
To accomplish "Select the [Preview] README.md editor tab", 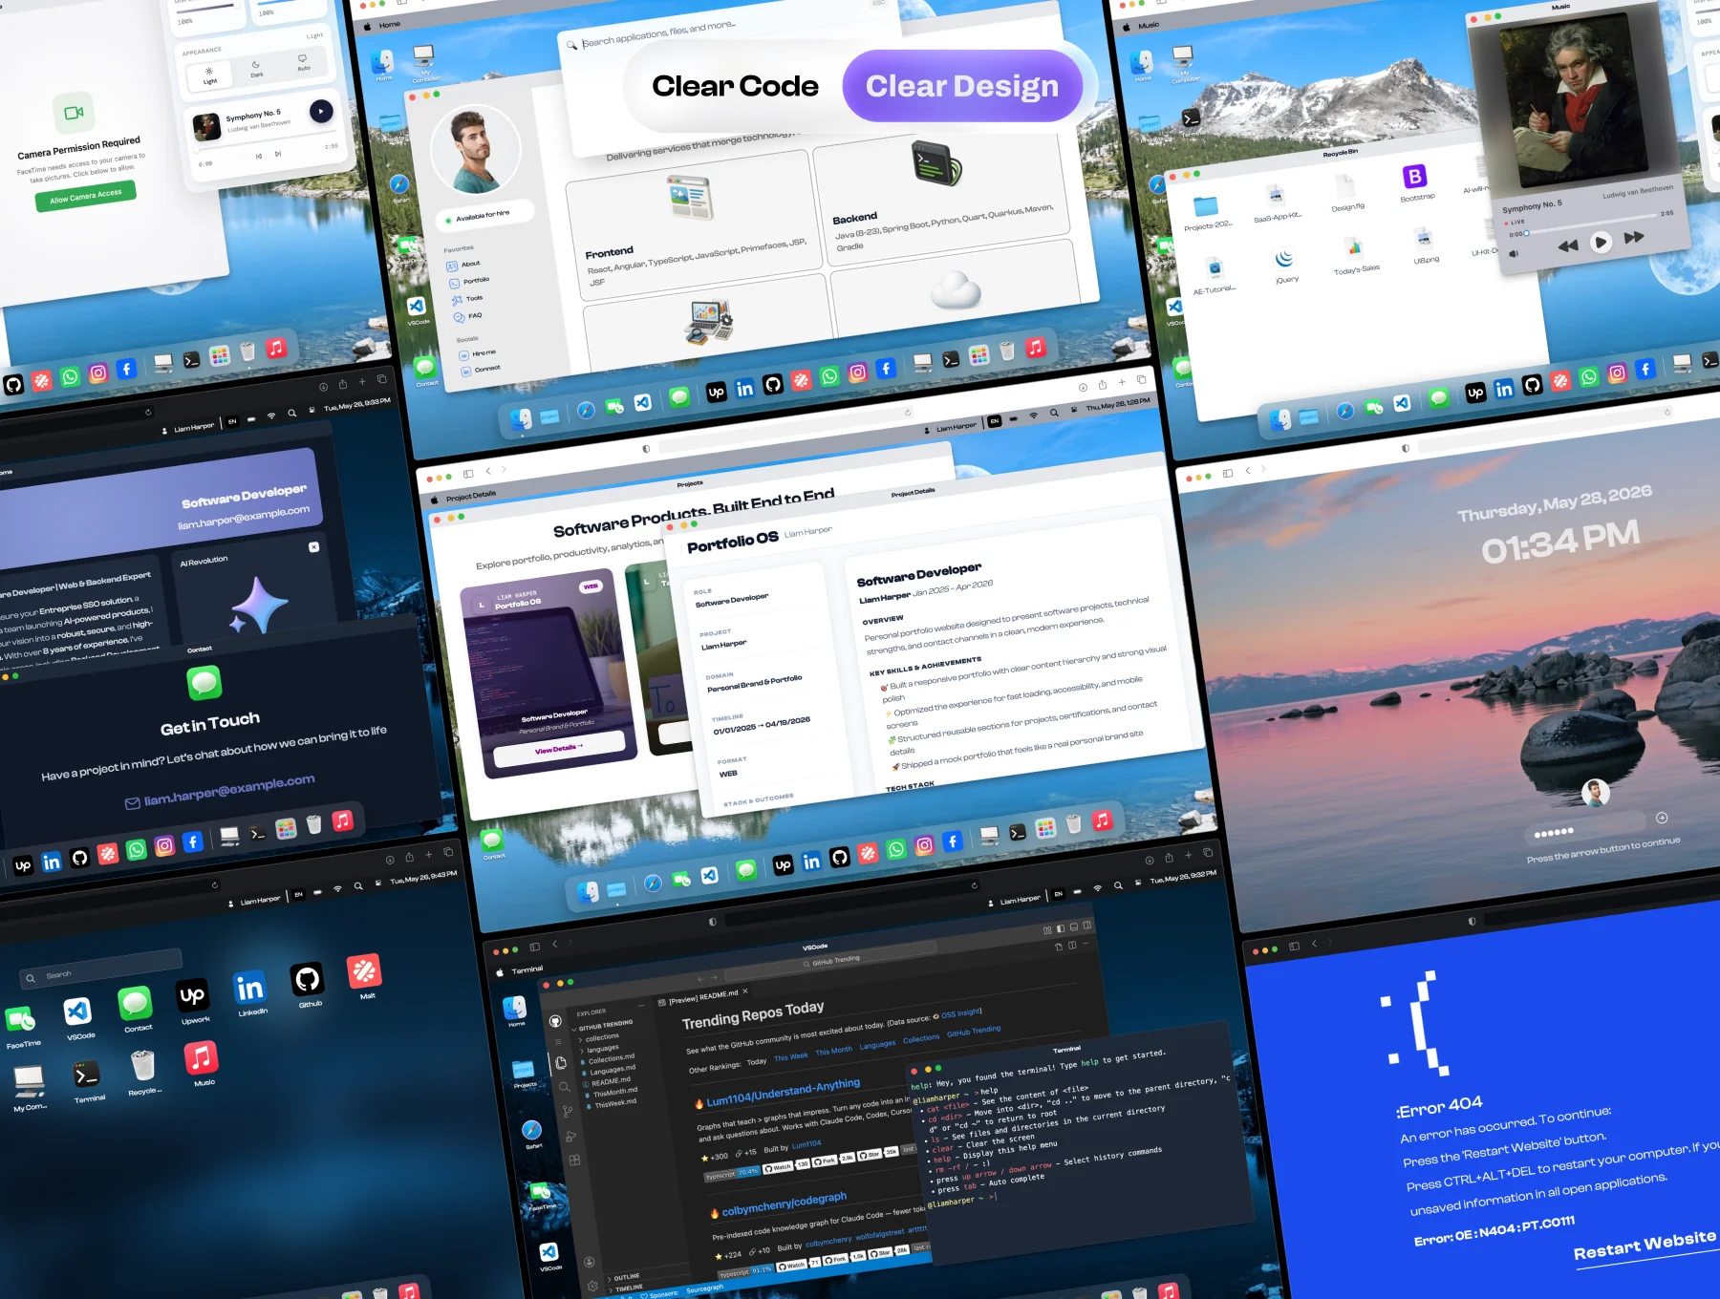I will click(703, 997).
